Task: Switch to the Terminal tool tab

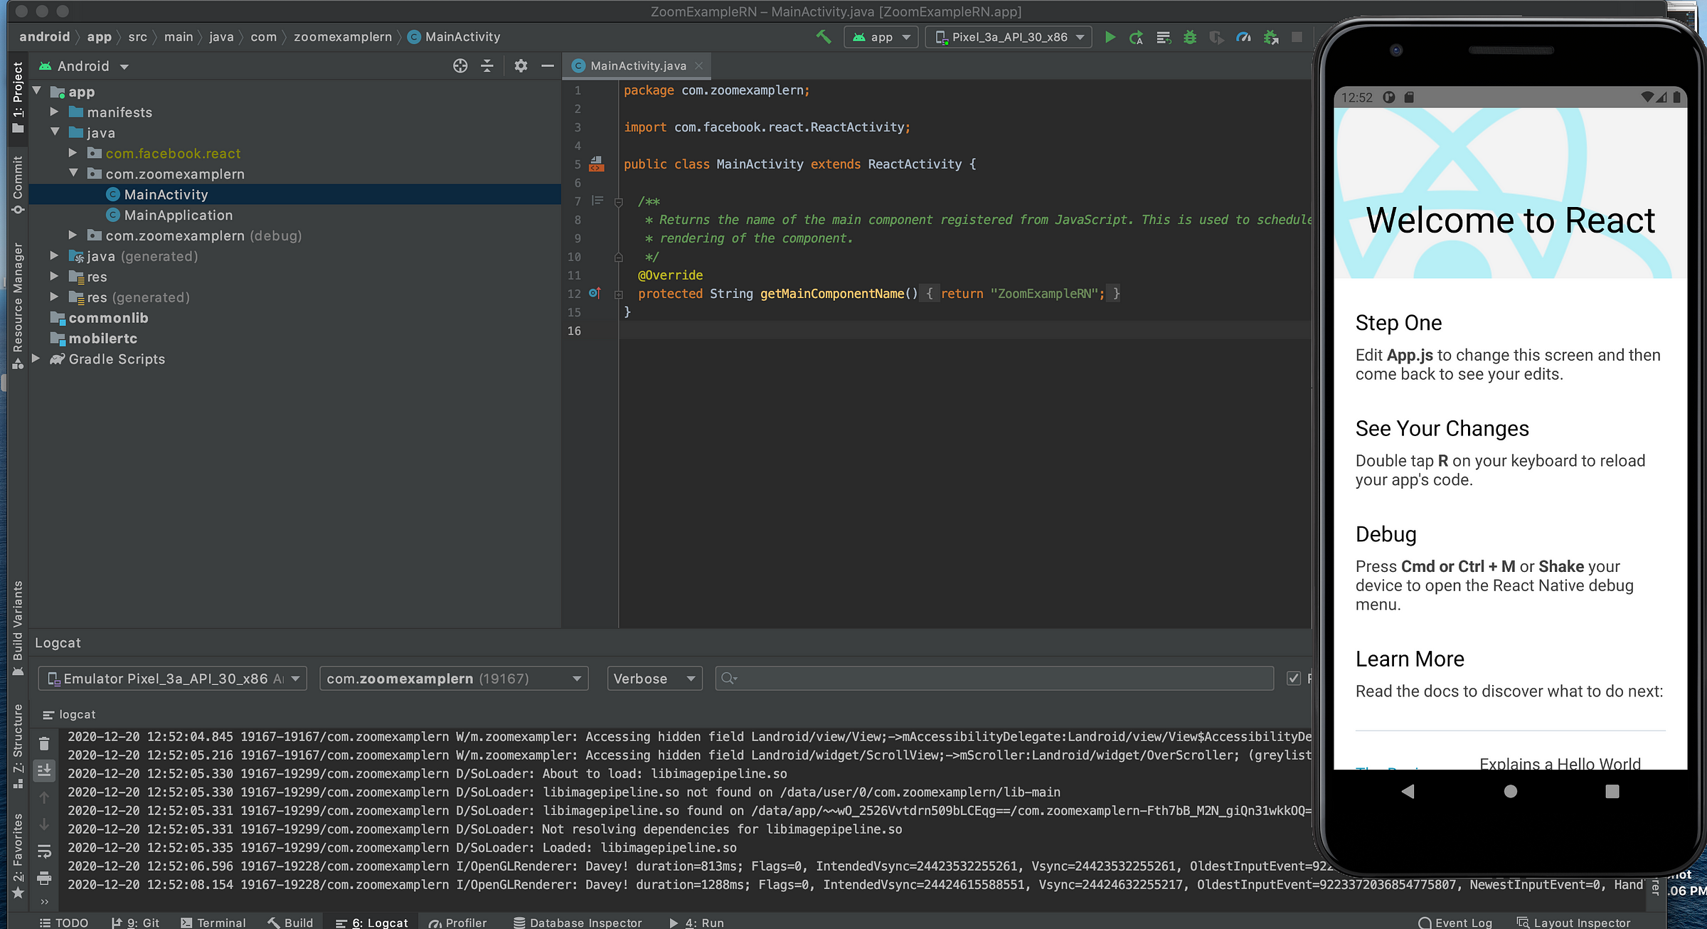Action: (213, 922)
